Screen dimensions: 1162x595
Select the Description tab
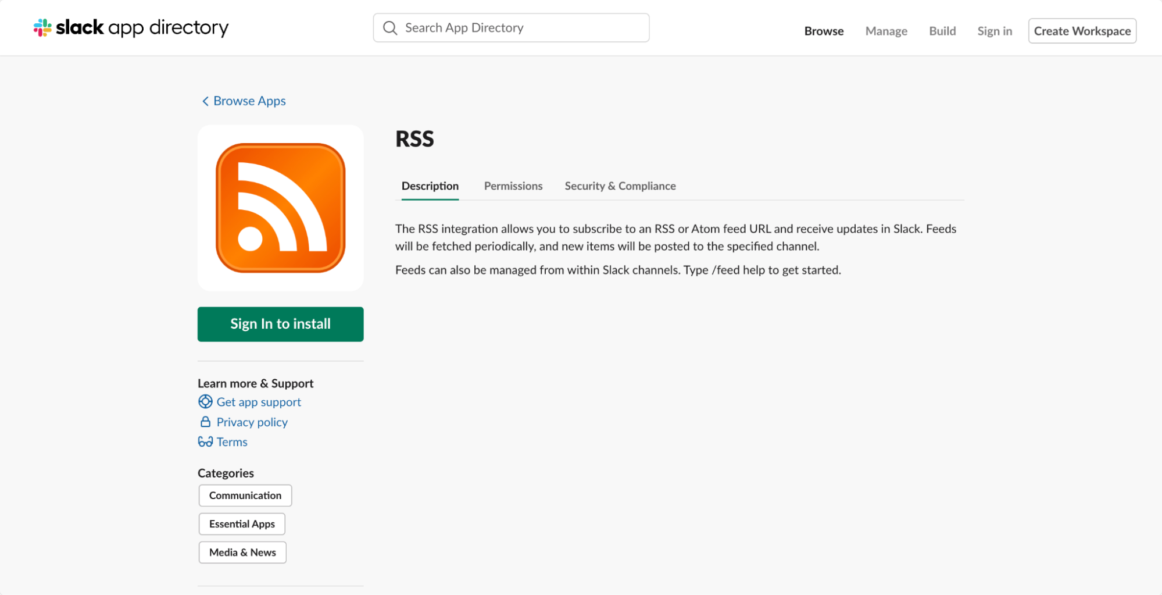[x=430, y=186]
